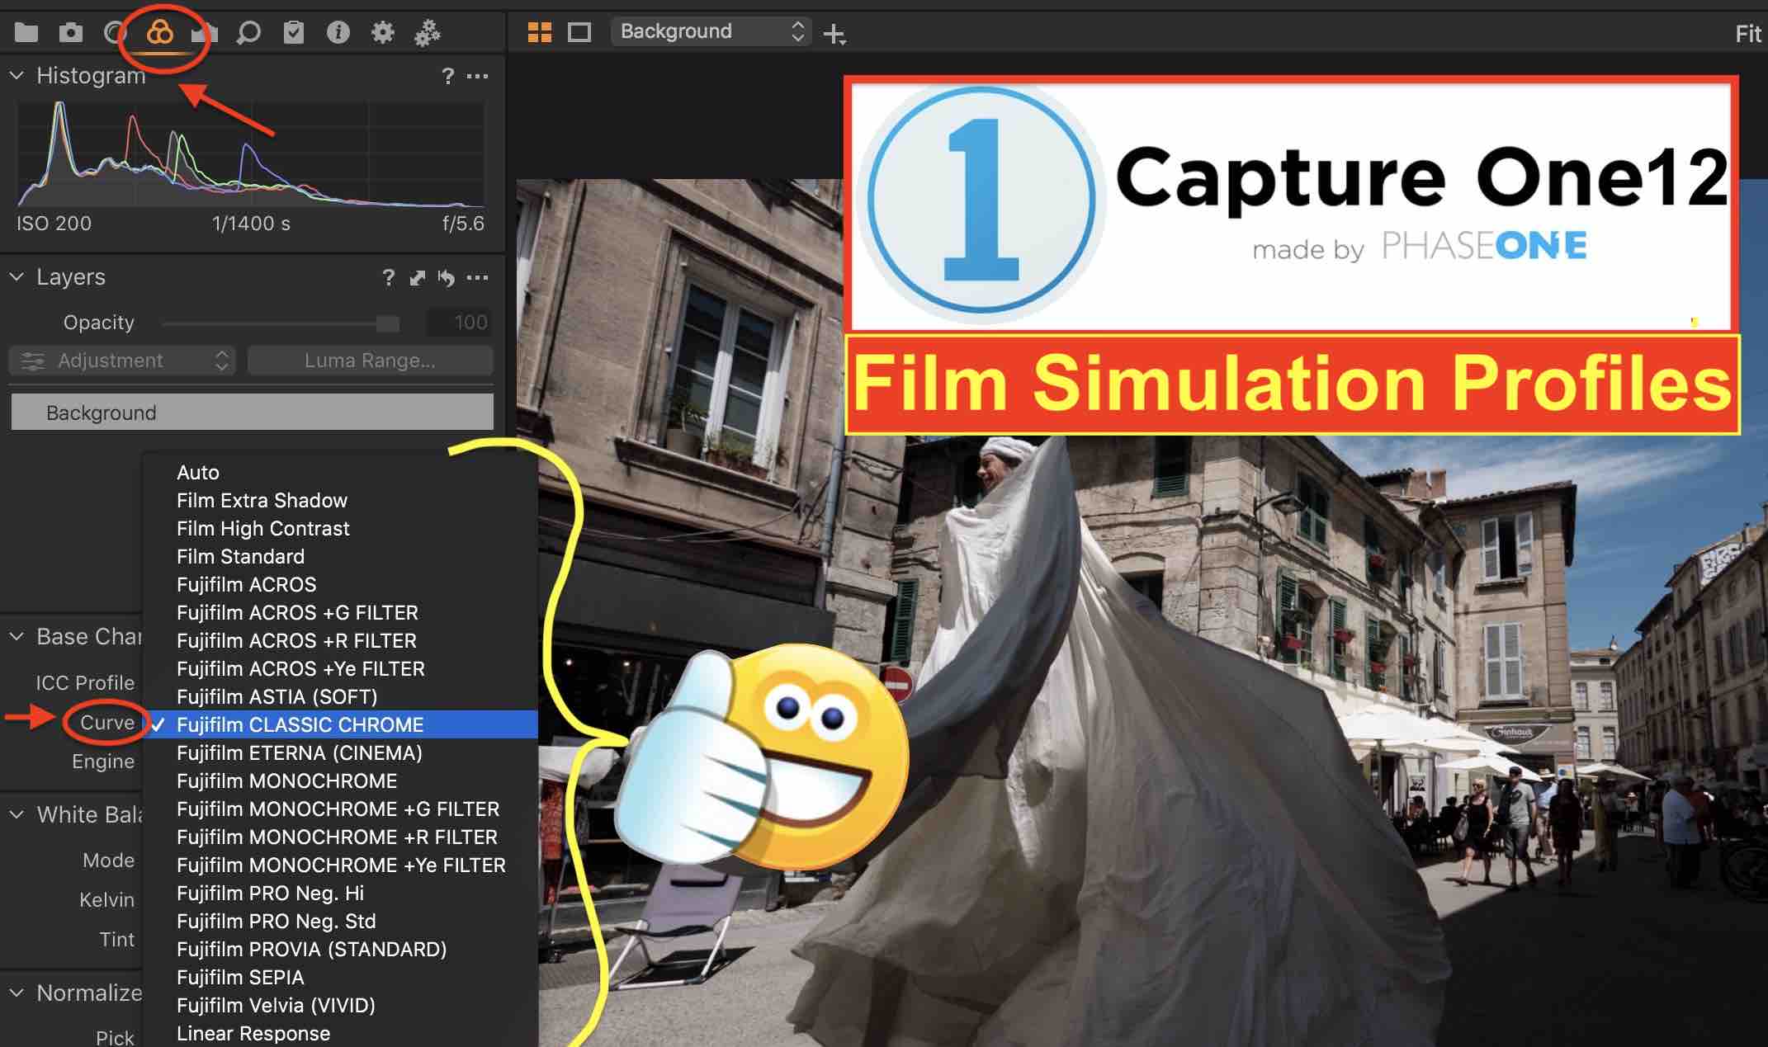This screenshot has width=1768, height=1047.
Task: Expand the Layers panel chevron
Action: pyautogui.click(x=17, y=276)
